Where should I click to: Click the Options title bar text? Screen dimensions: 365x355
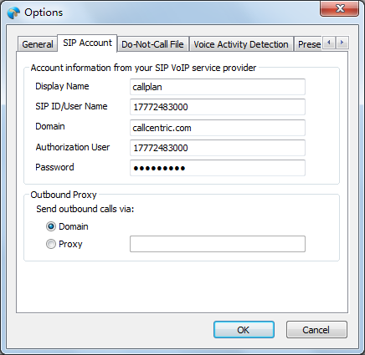point(44,13)
